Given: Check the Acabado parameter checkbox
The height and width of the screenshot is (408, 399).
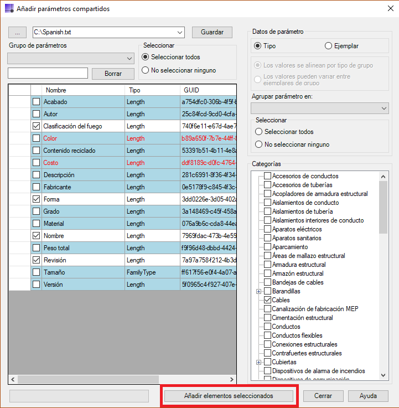Looking at the screenshot, I should tap(36, 101).
